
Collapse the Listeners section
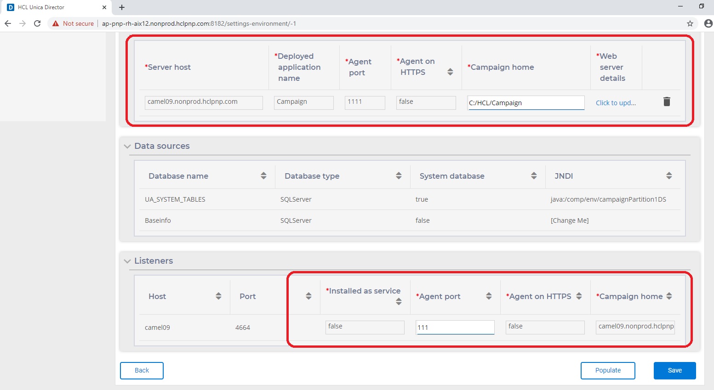(127, 260)
